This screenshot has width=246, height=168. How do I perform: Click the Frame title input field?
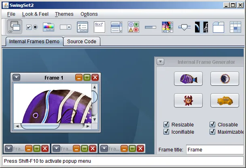215,150
